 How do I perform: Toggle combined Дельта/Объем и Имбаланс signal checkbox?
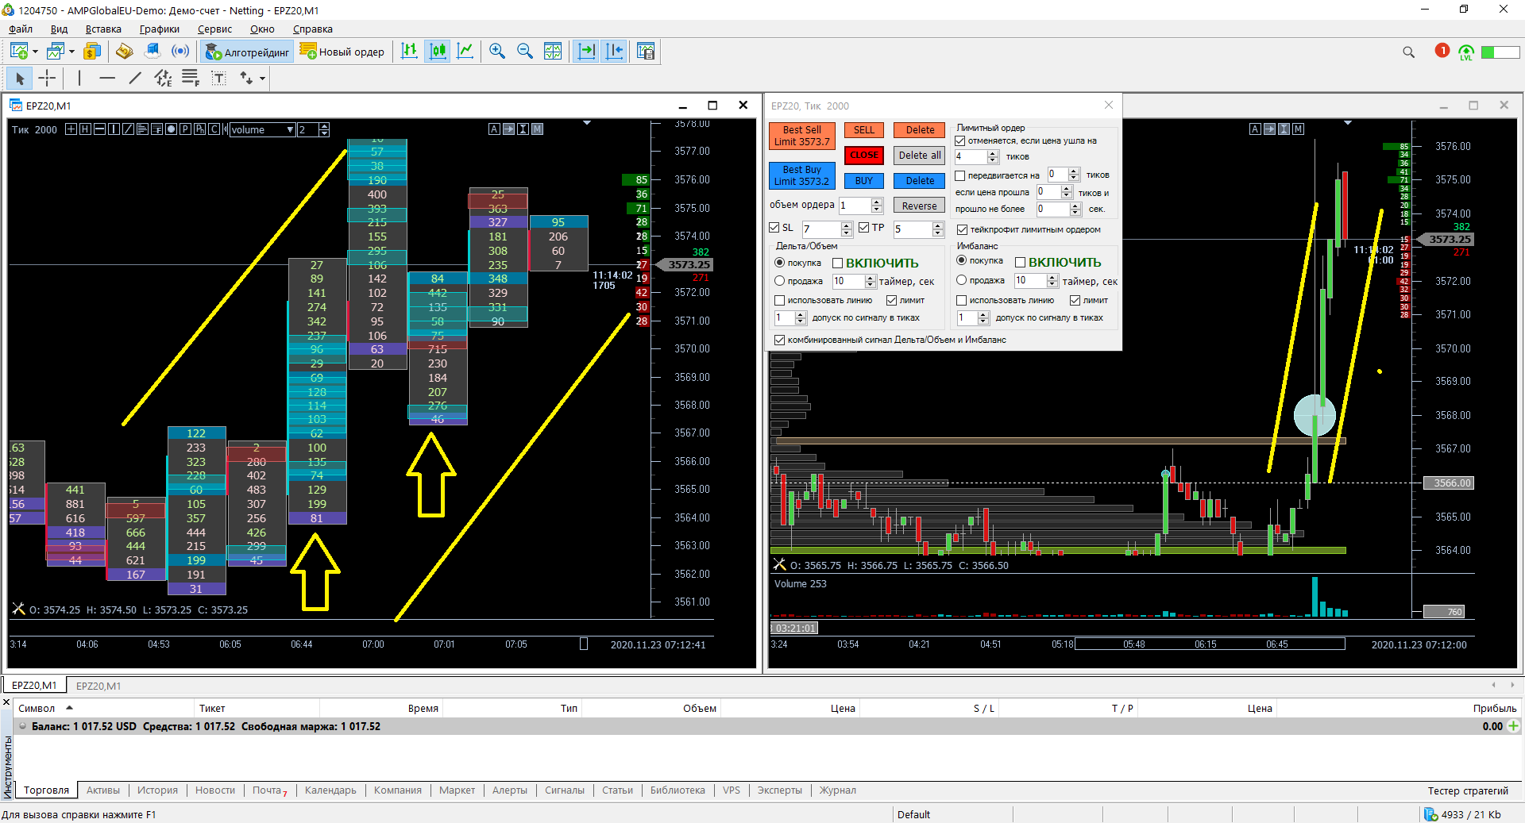tap(779, 340)
